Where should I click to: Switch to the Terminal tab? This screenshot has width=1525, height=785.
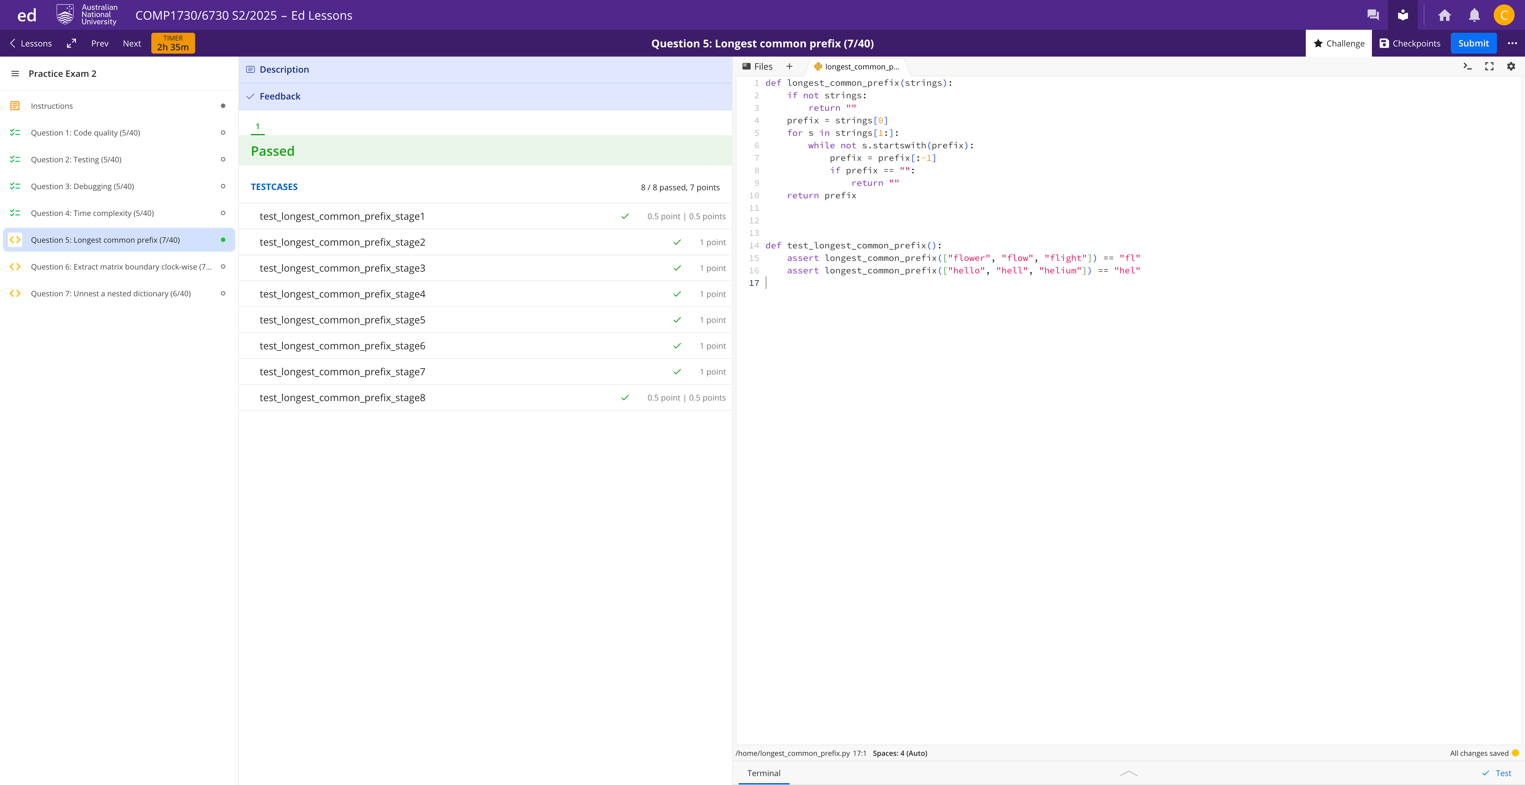tap(764, 773)
